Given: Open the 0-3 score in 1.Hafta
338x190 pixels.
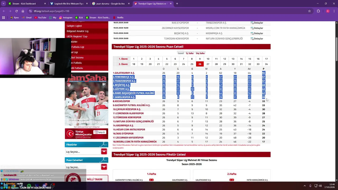Looking at the screenshot, I should (x=151, y=180).
